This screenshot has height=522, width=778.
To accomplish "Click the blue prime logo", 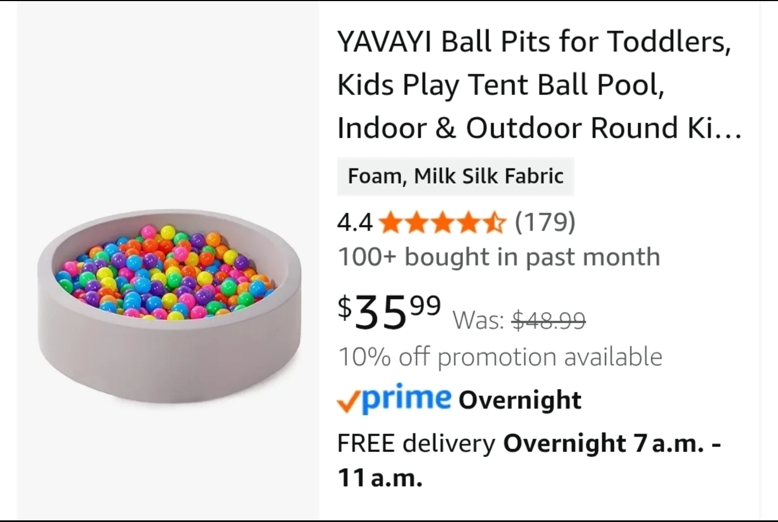I will pos(405,398).
